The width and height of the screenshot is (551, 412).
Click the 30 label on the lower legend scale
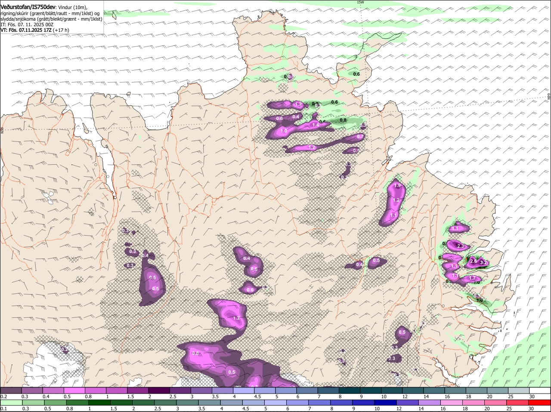pos(531,409)
